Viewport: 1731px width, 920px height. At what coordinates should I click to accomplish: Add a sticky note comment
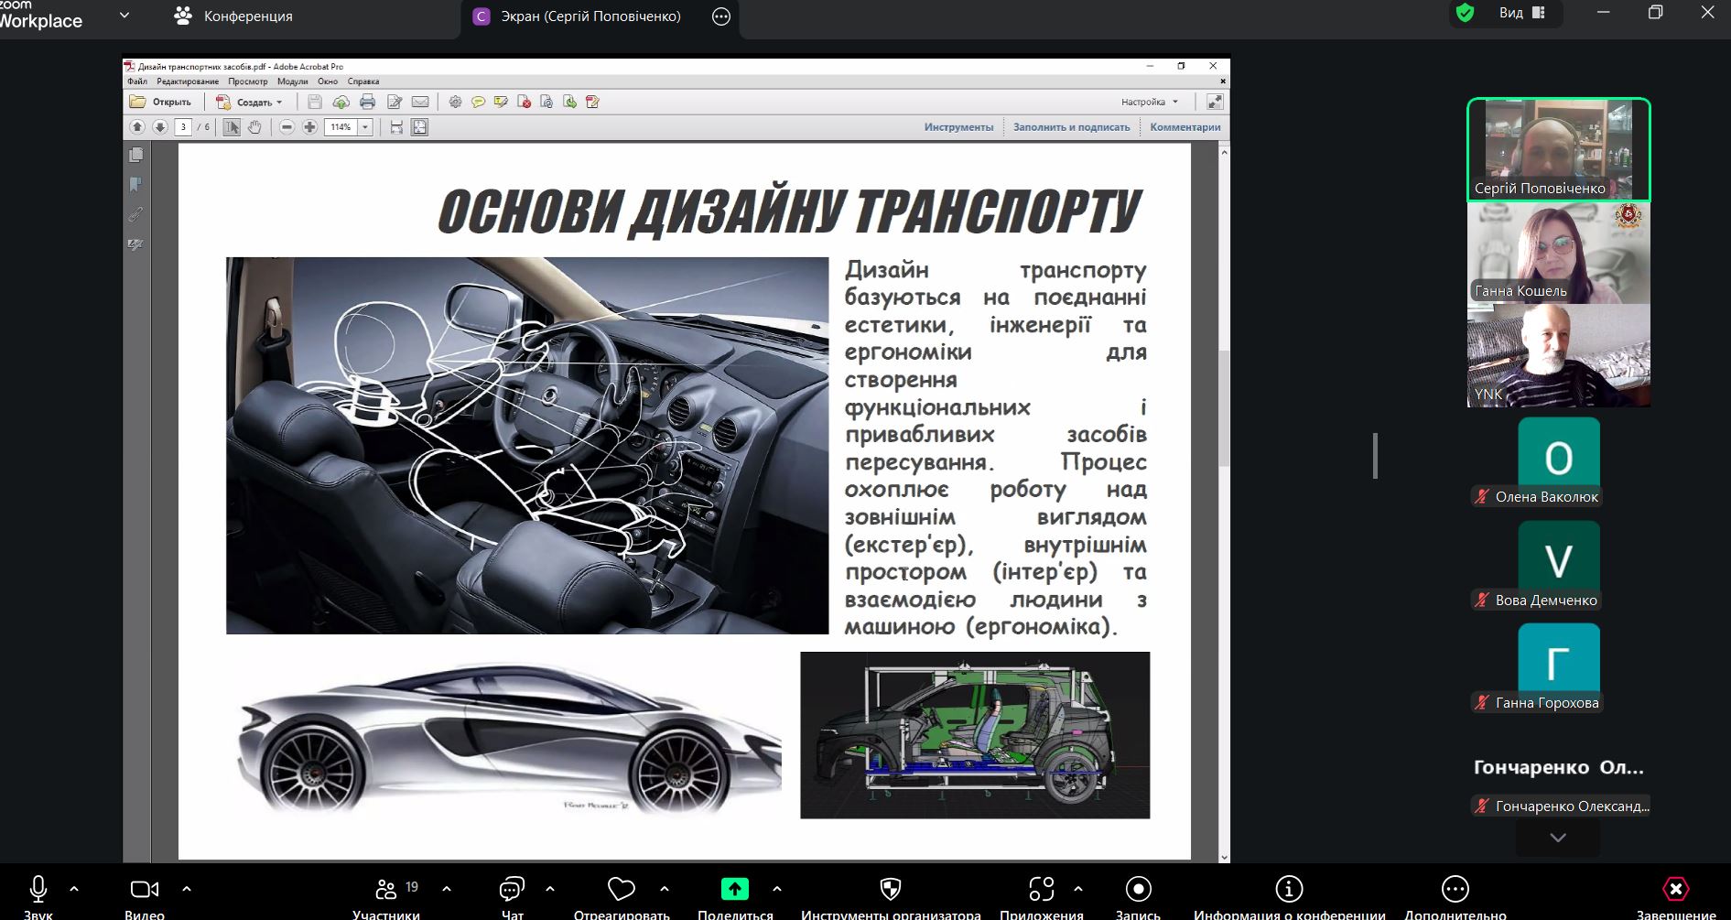tap(478, 102)
